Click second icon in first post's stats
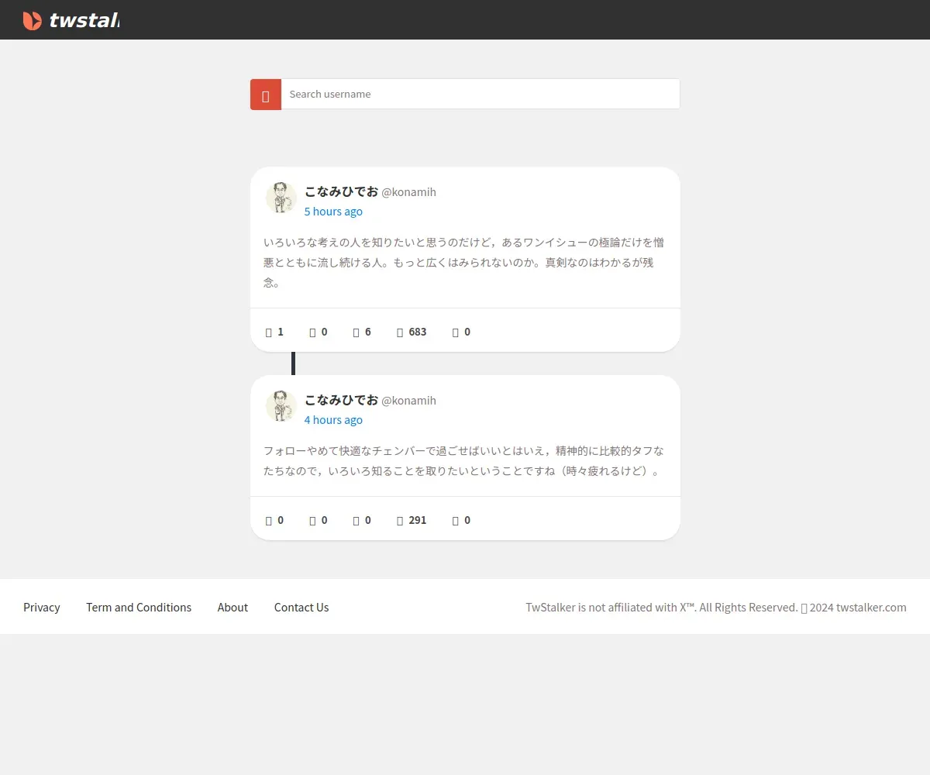Image resolution: width=930 pixels, height=775 pixels. pyautogui.click(x=312, y=332)
